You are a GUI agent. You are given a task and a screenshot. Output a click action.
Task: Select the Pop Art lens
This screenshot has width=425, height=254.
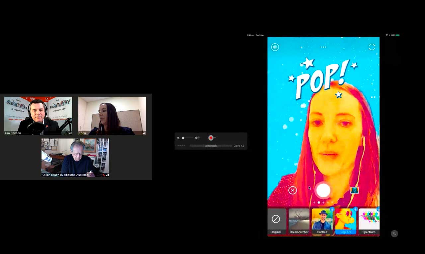click(346, 221)
